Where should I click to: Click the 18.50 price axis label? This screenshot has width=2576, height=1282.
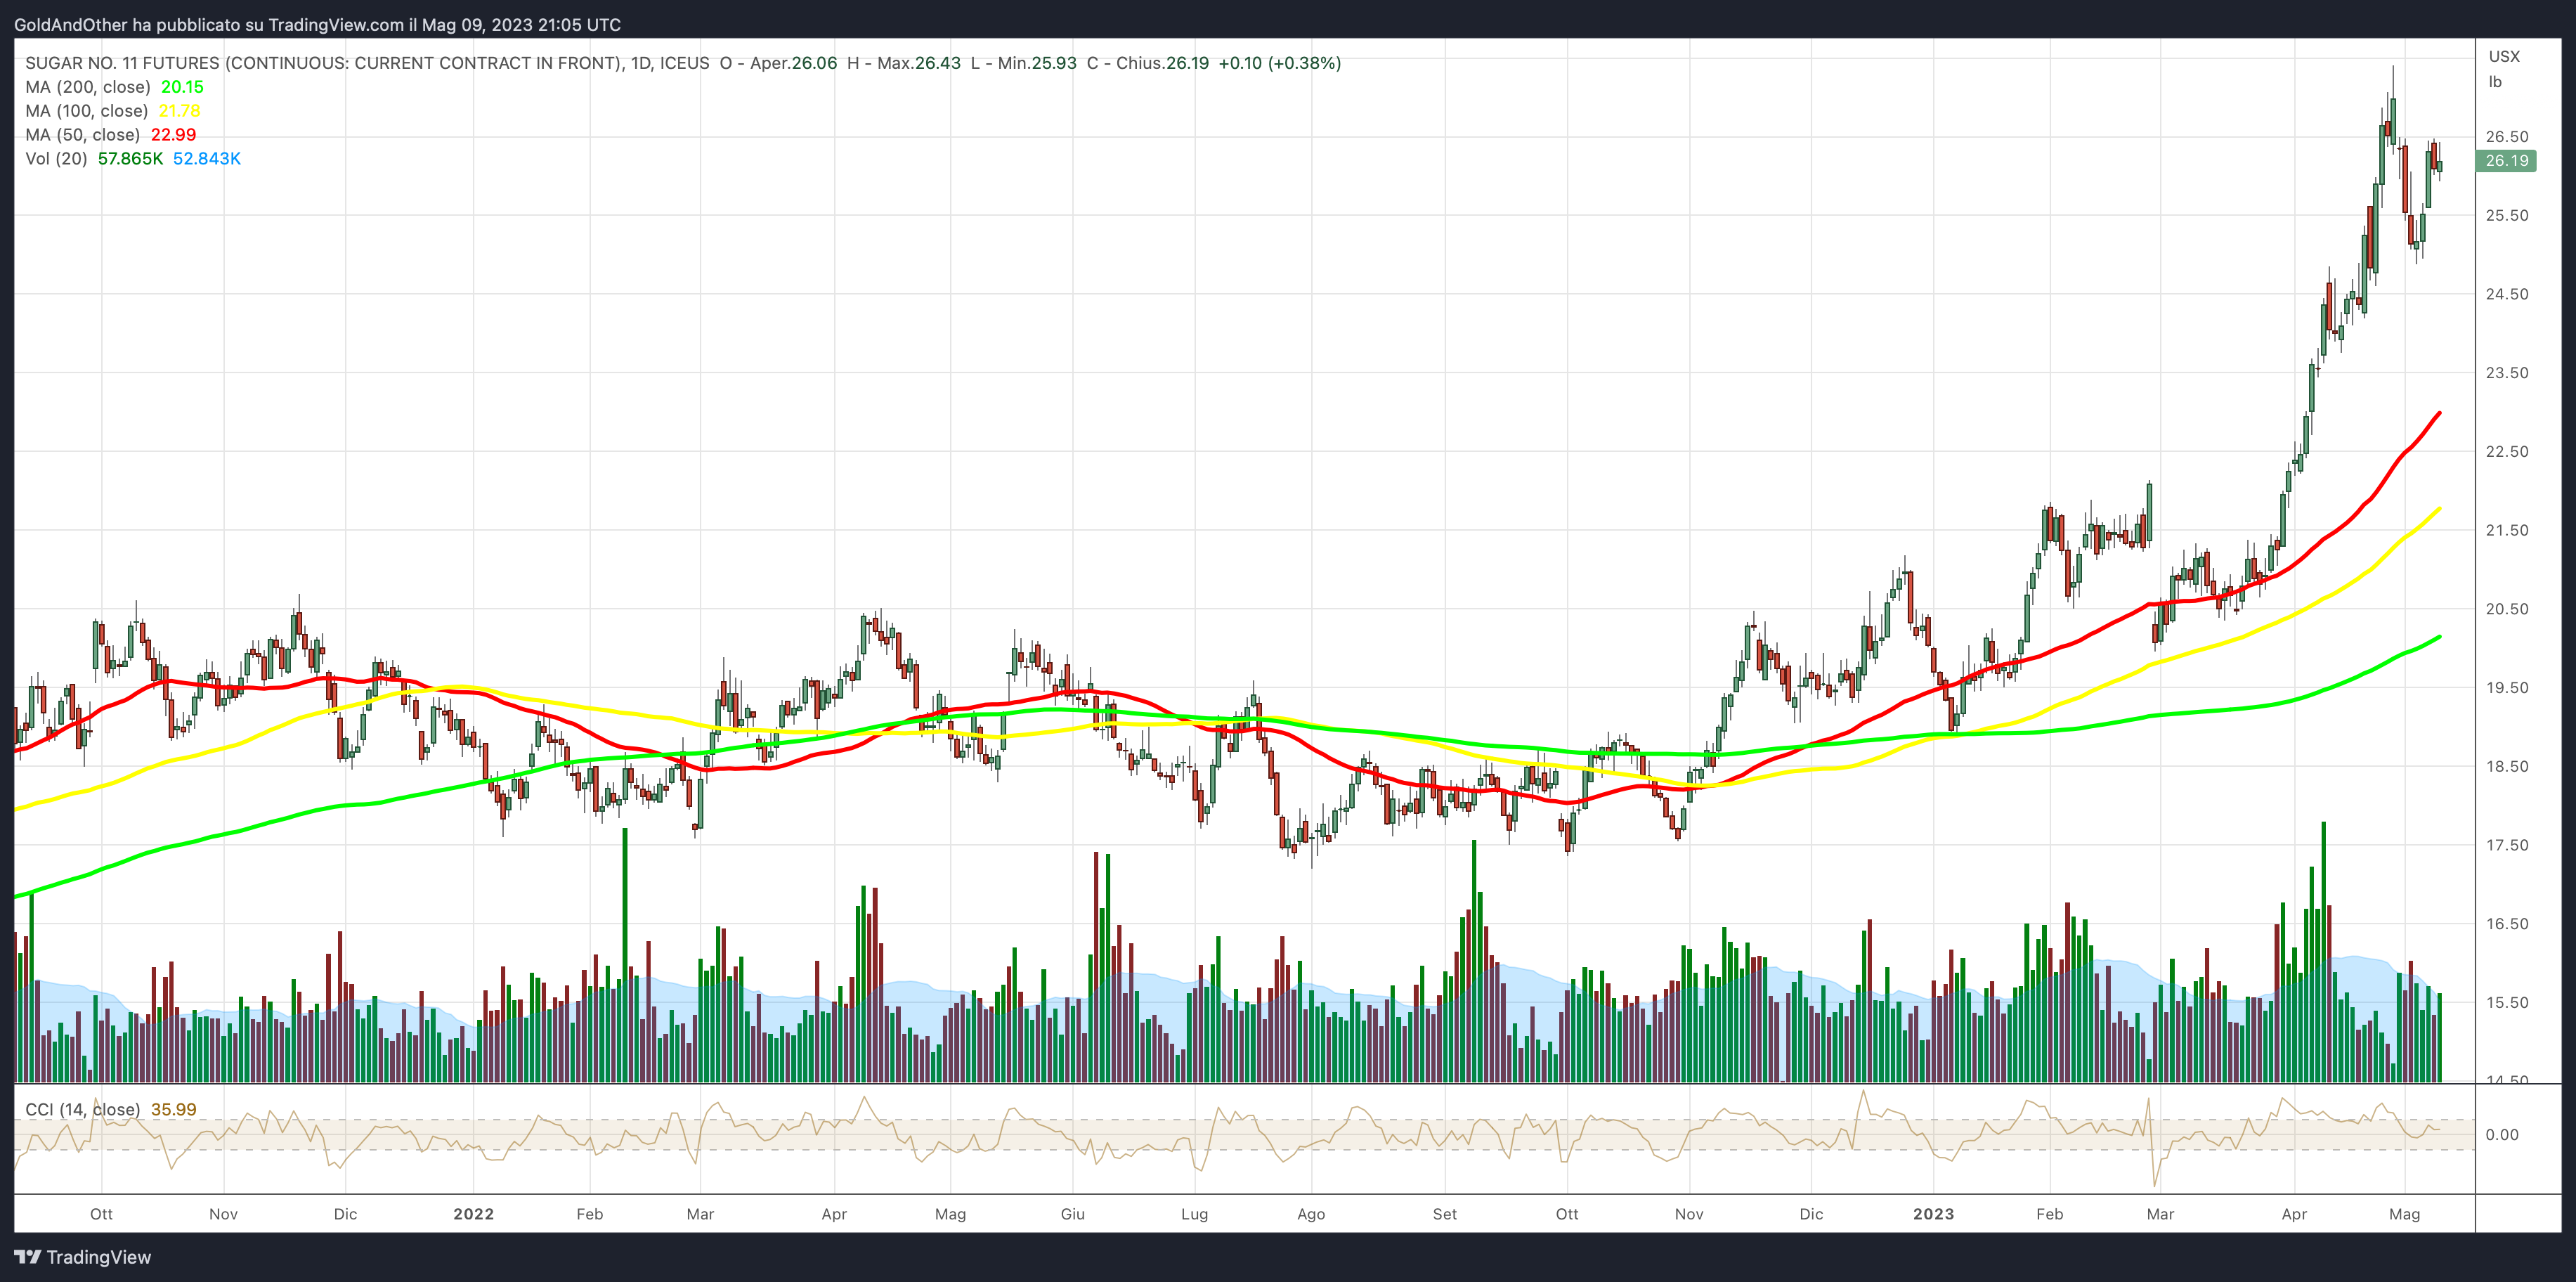(x=2506, y=767)
